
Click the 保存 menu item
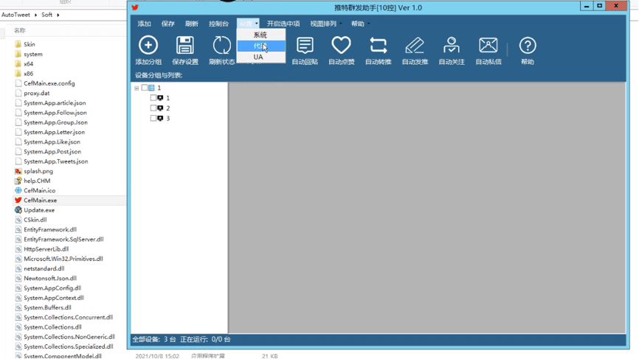click(x=168, y=24)
